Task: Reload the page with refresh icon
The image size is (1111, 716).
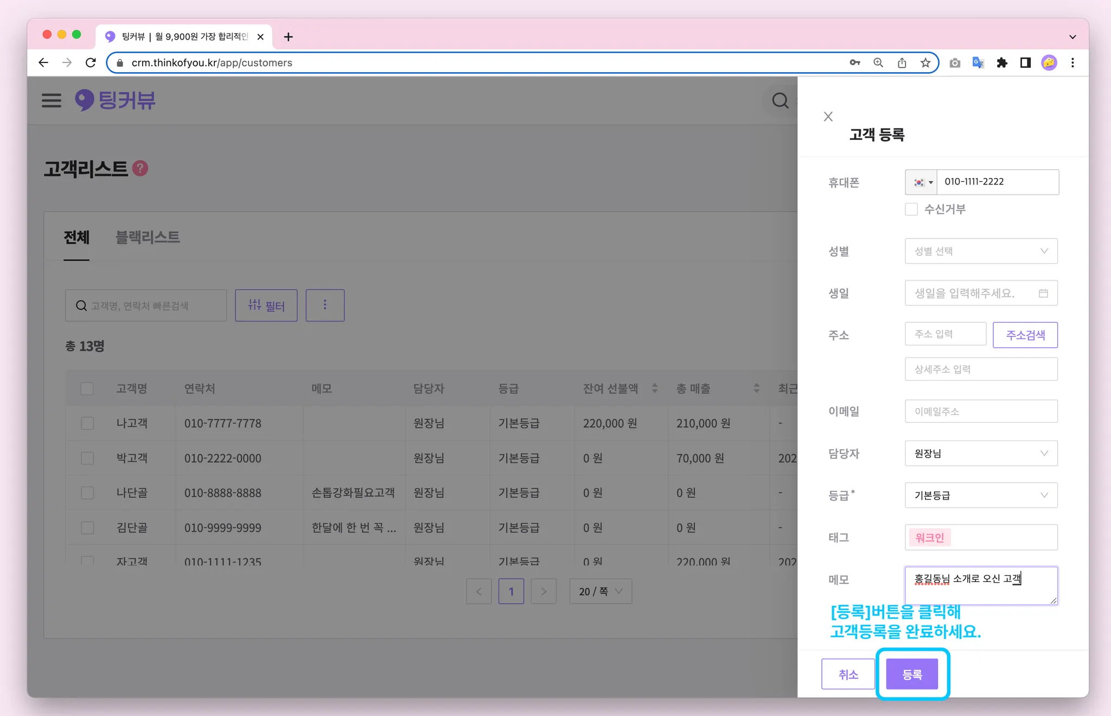Action: [91, 63]
